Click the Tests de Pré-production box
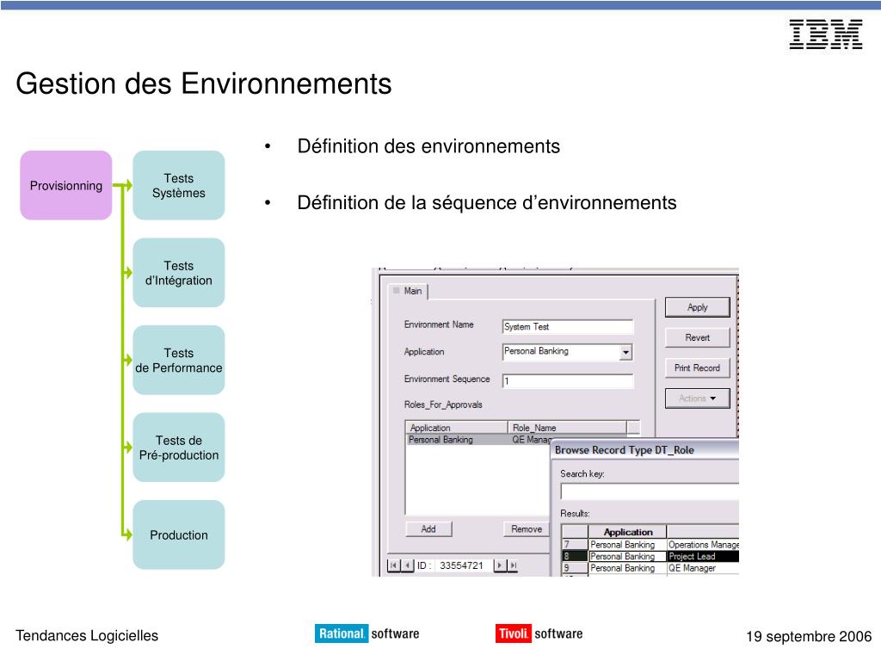The width and height of the screenshot is (881, 661). 179,448
